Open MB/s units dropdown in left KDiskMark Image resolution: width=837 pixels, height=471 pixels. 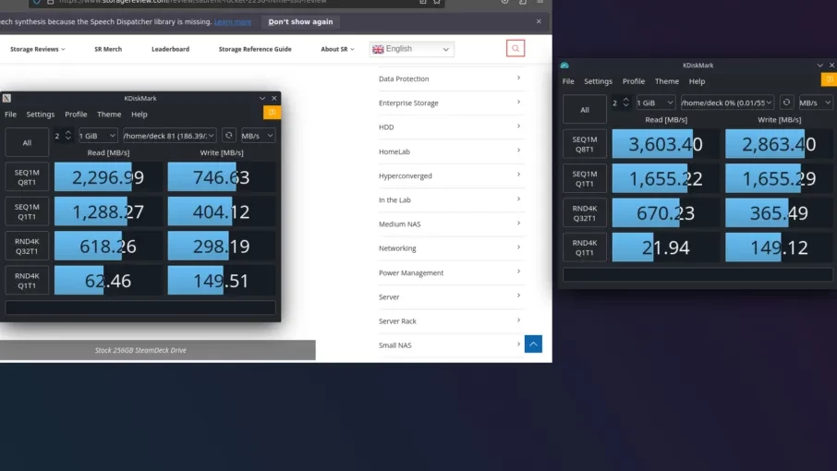258,136
